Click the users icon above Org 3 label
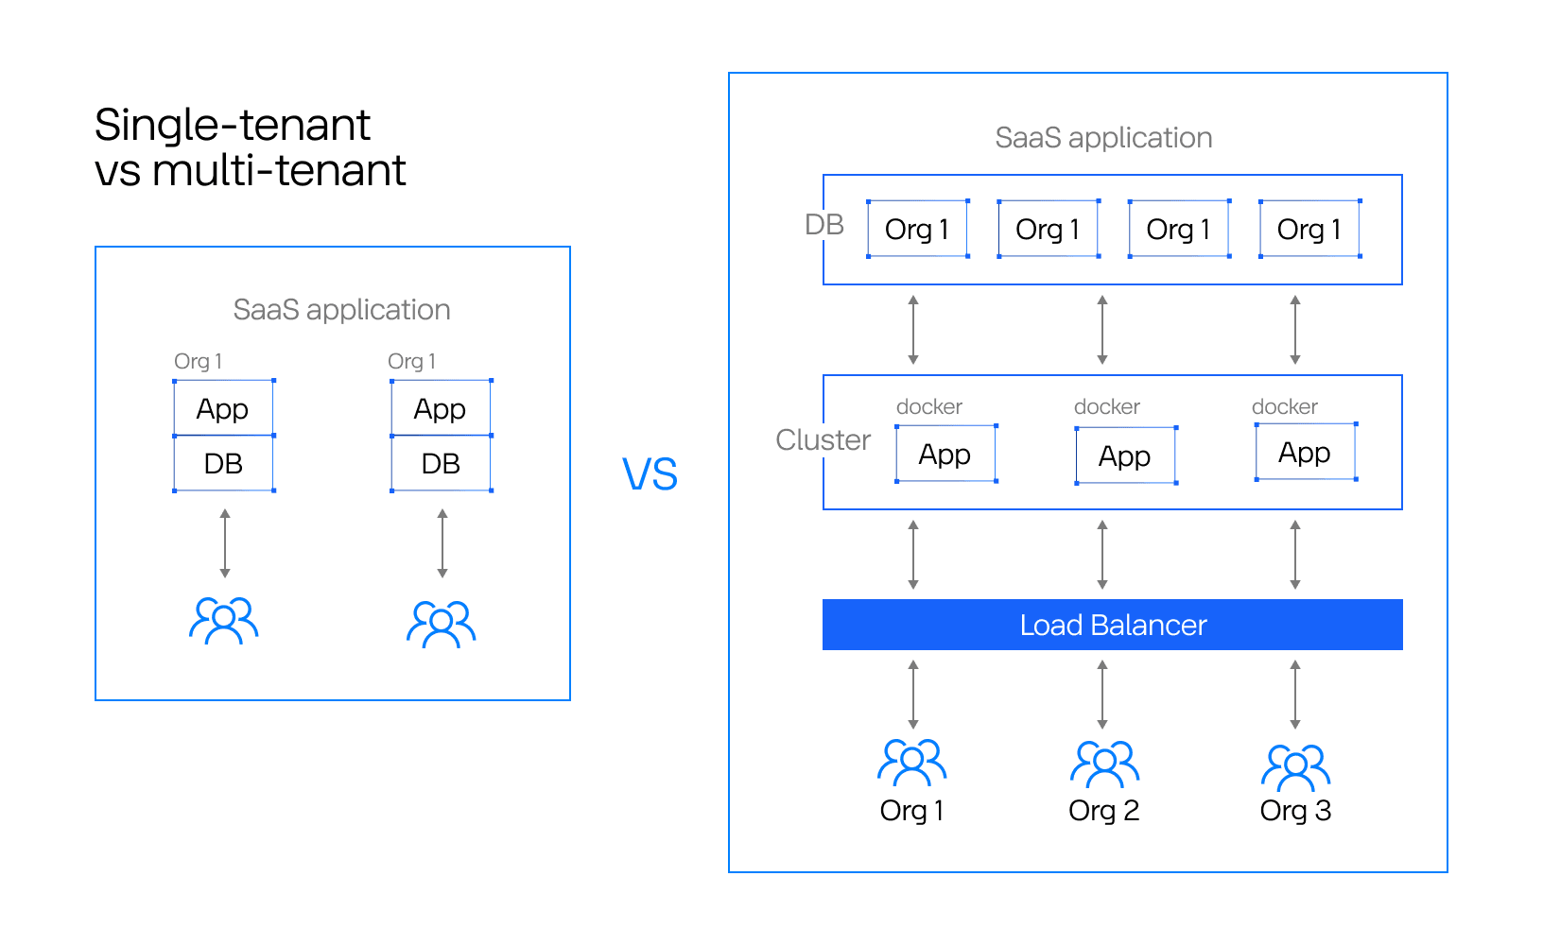This screenshot has height=945, width=1543. (x=1295, y=767)
